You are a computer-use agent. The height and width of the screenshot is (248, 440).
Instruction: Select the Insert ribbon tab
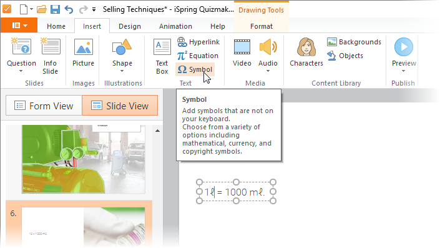(92, 26)
